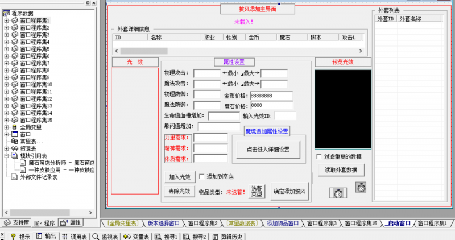This screenshot has width=455, height=240.
Task: Click the 选套类型 button
Action: pos(257,192)
